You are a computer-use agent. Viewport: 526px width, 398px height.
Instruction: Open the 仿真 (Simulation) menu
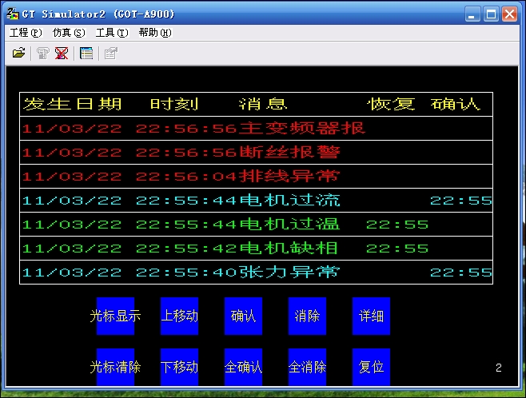[x=69, y=33]
